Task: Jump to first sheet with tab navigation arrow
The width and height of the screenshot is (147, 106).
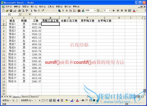Action: (x=2, y=97)
